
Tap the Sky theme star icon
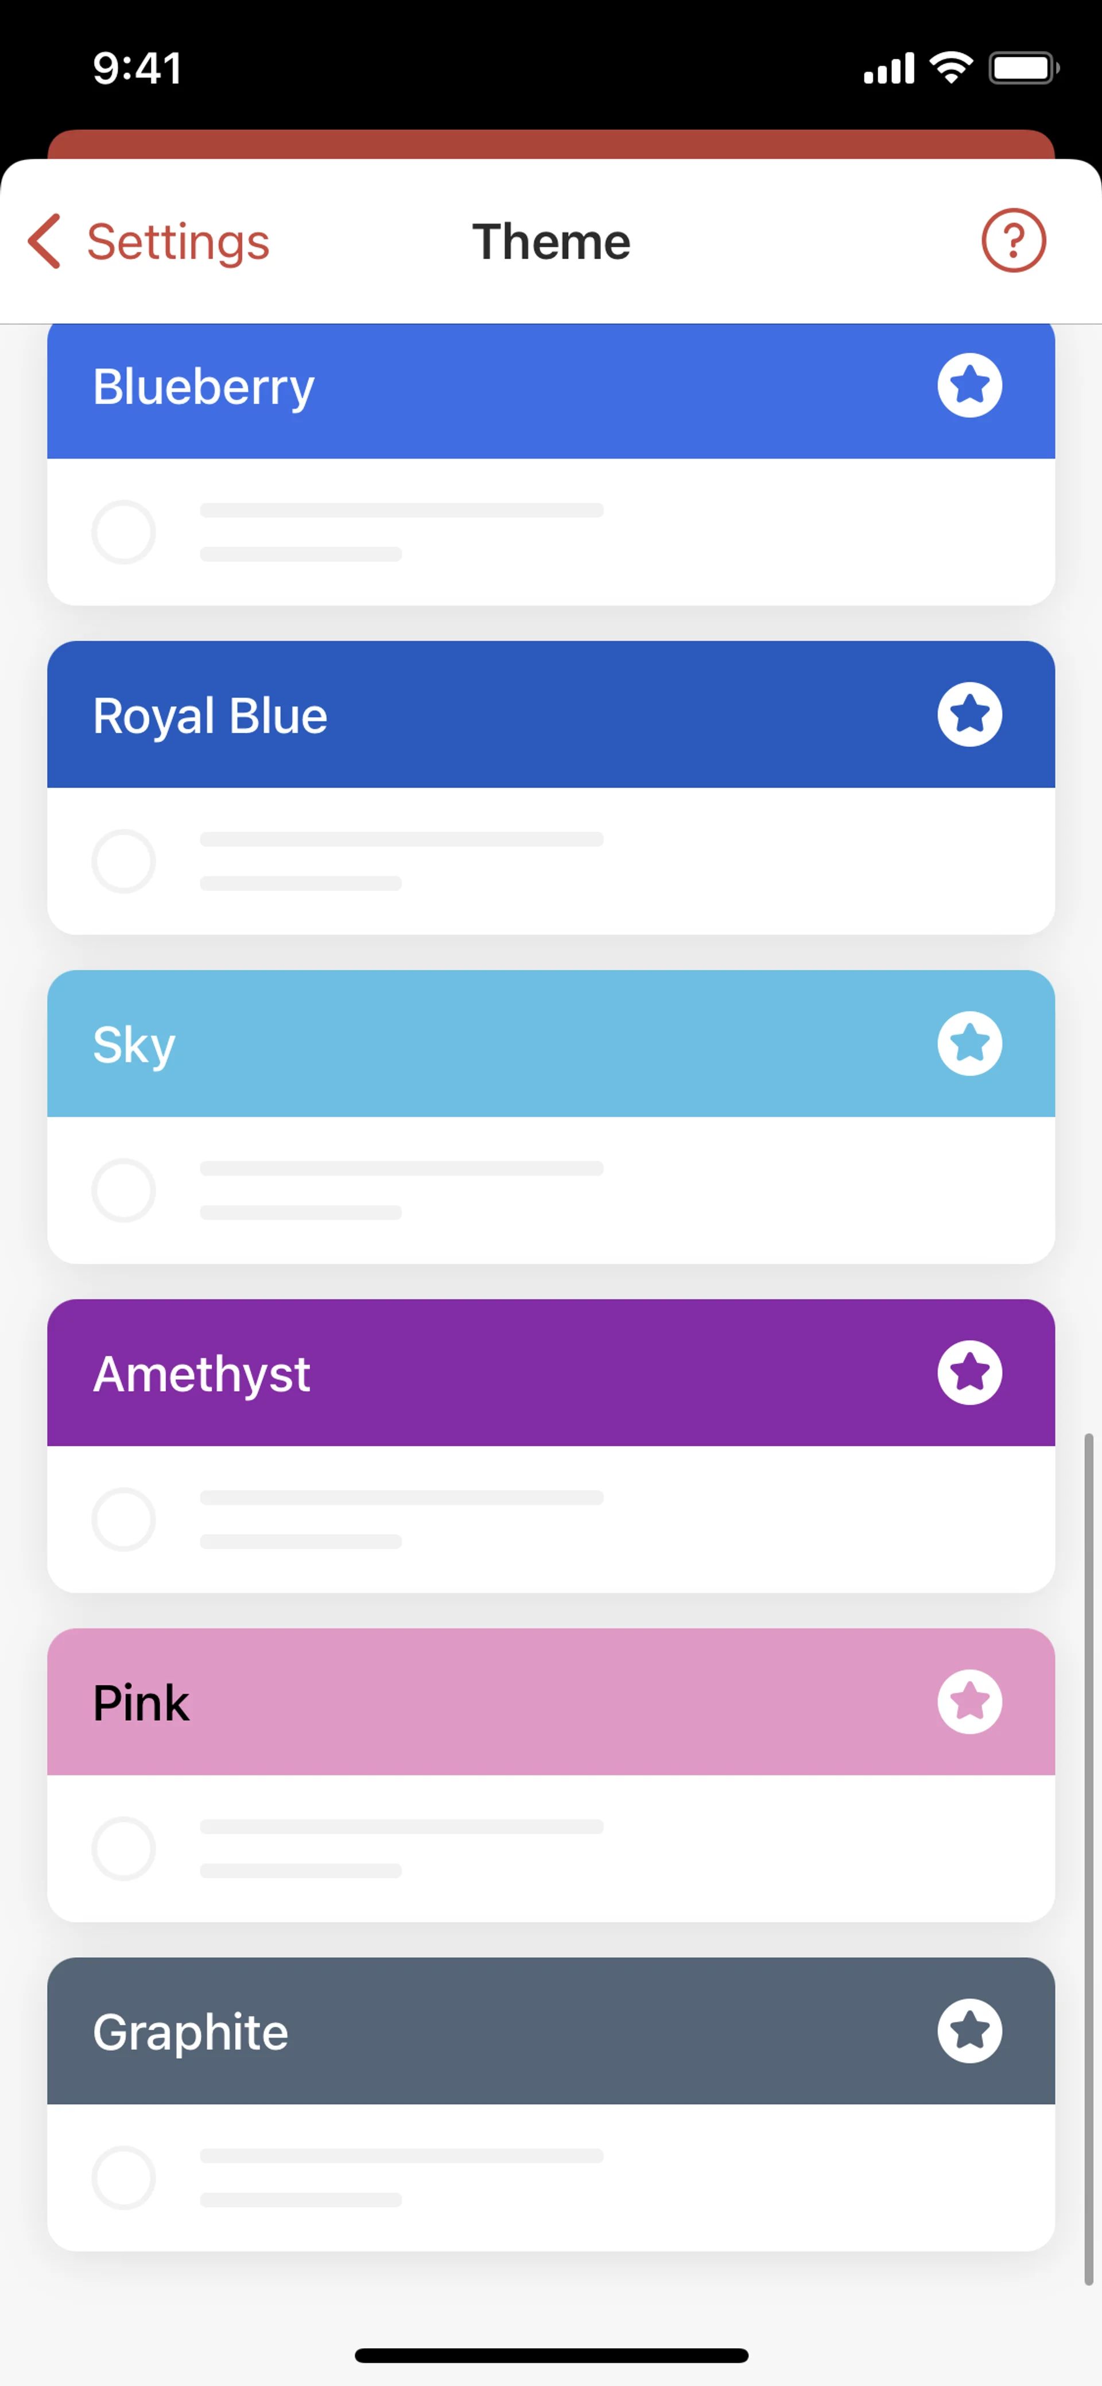click(x=969, y=1043)
